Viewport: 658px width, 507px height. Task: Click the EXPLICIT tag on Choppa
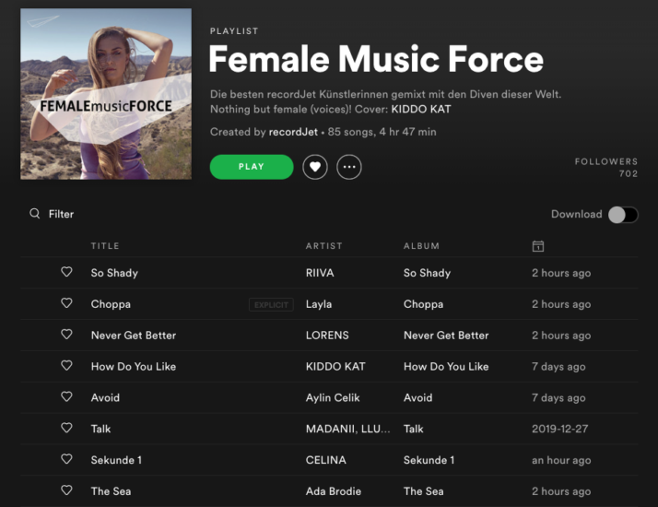tap(271, 305)
